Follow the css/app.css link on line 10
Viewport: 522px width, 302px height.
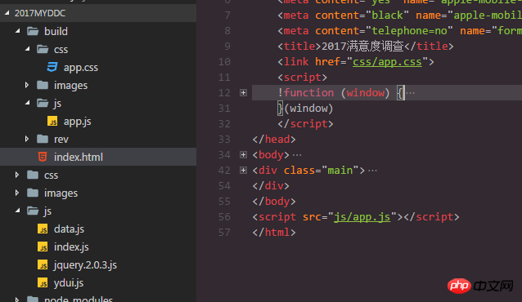coord(387,62)
